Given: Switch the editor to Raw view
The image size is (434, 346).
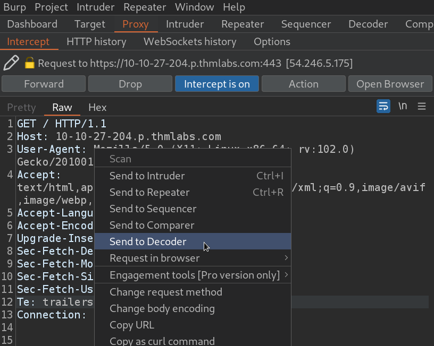Looking at the screenshot, I should click(62, 107).
